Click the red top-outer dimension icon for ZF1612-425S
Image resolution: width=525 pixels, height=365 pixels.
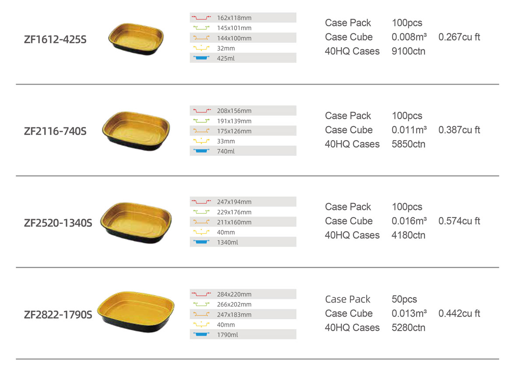201,18
